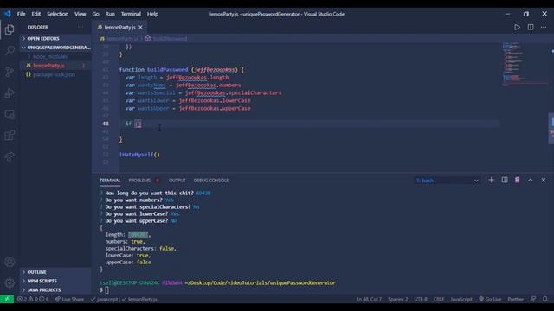Open the Selection menu
554x311 pixels.
pyautogui.click(x=58, y=14)
